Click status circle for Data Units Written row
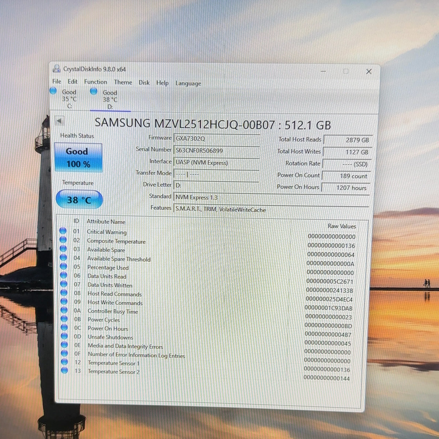 [64, 284]
